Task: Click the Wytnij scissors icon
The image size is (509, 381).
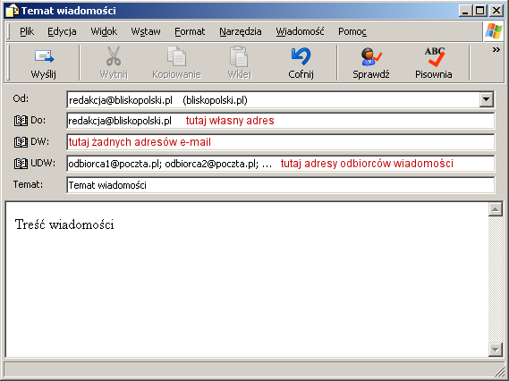Action: point(114,55)
